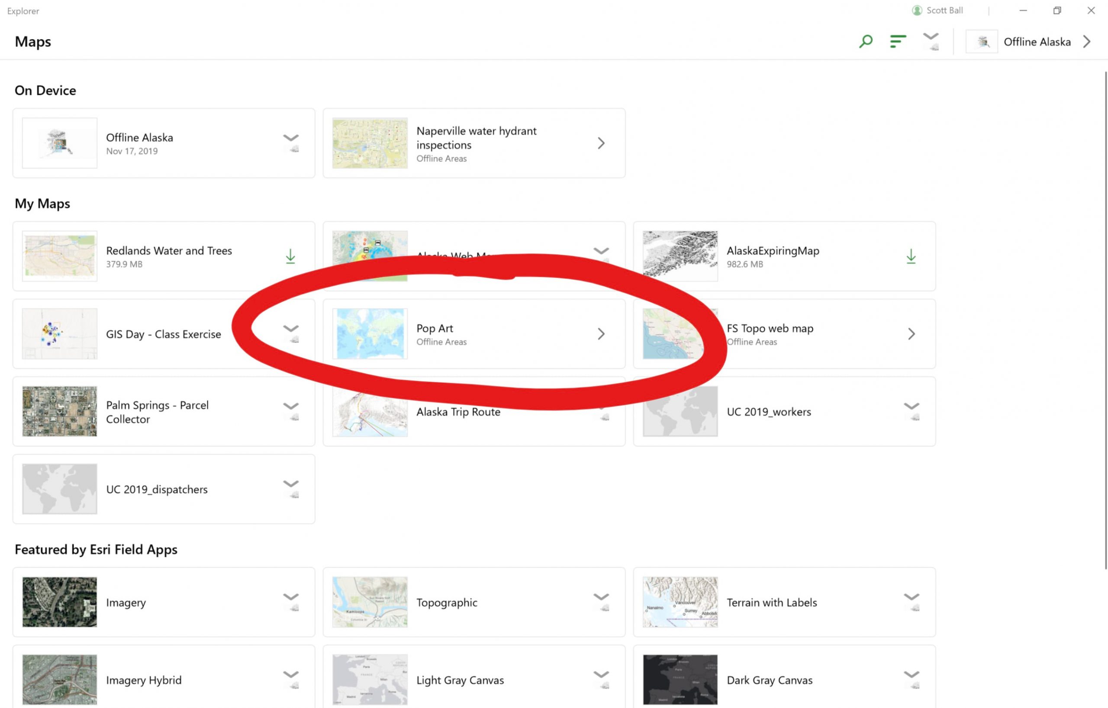Download the AlaskaExpiringMap map
Viewport: 1108px width, 708px height.
point(911,256)
